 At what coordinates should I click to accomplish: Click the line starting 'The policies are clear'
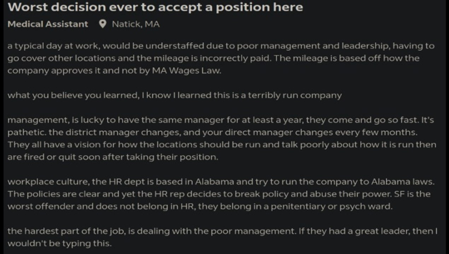click(219, 194)
